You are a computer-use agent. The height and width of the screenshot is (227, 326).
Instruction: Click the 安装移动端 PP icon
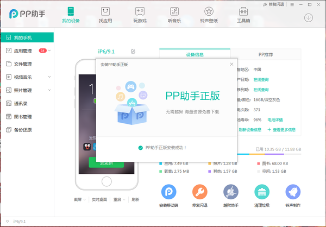coord(168,192)
